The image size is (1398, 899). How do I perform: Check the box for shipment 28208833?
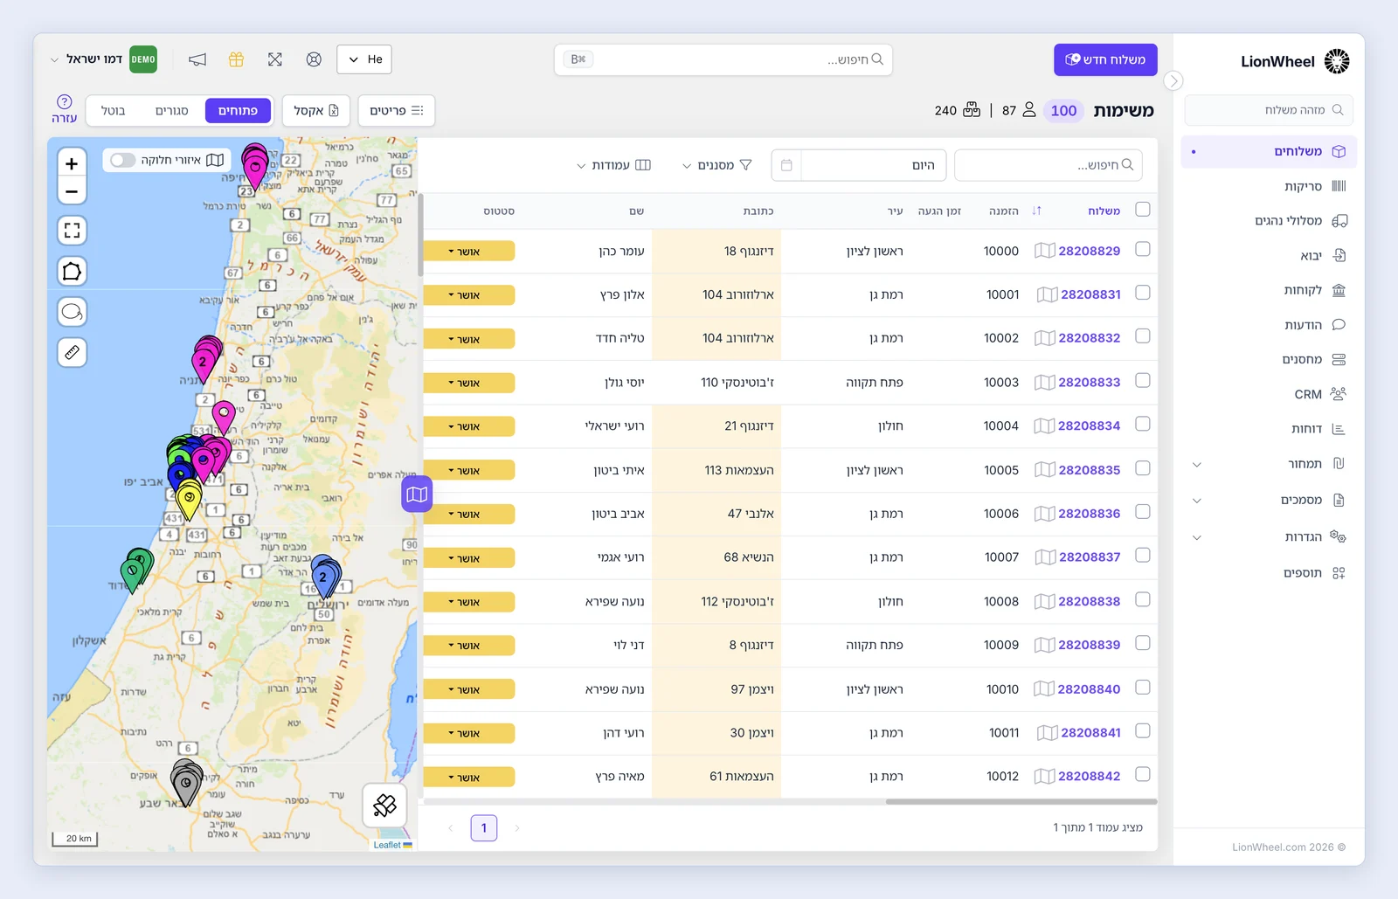pyautogui.click(x=1142, y=381)
